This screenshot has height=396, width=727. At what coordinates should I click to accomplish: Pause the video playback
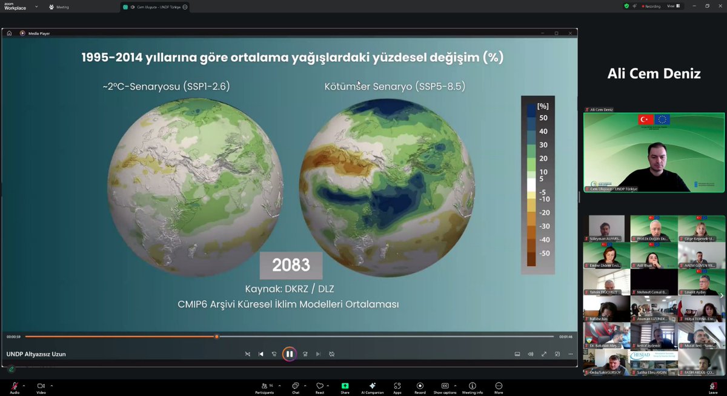290,354
